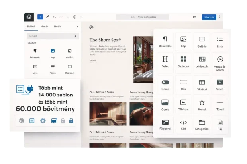Click the undo arrow in the top toolbar

[54, 17]
